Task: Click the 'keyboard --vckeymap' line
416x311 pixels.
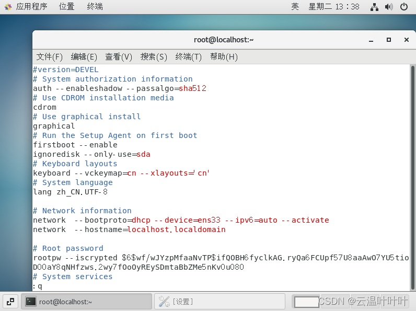Action: 121,173
